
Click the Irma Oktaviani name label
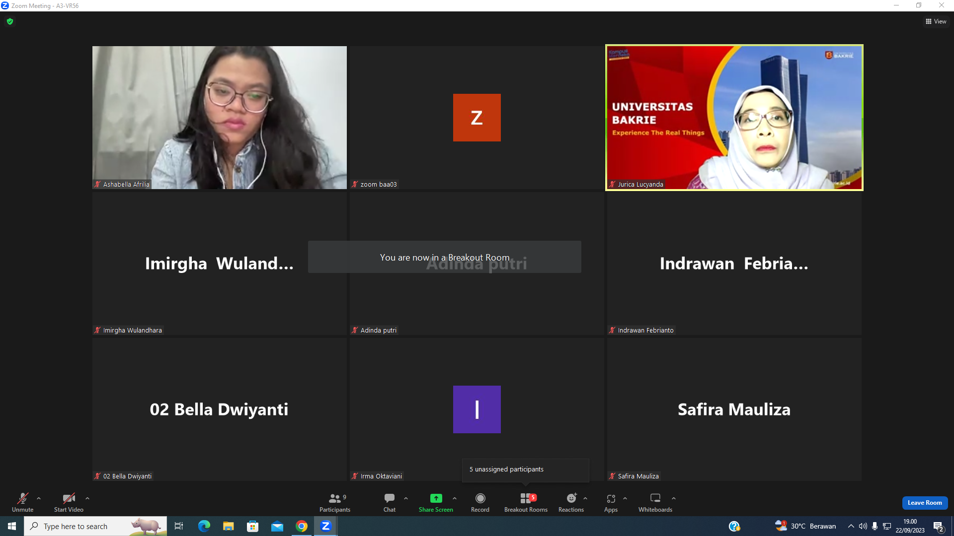point(377,476)
